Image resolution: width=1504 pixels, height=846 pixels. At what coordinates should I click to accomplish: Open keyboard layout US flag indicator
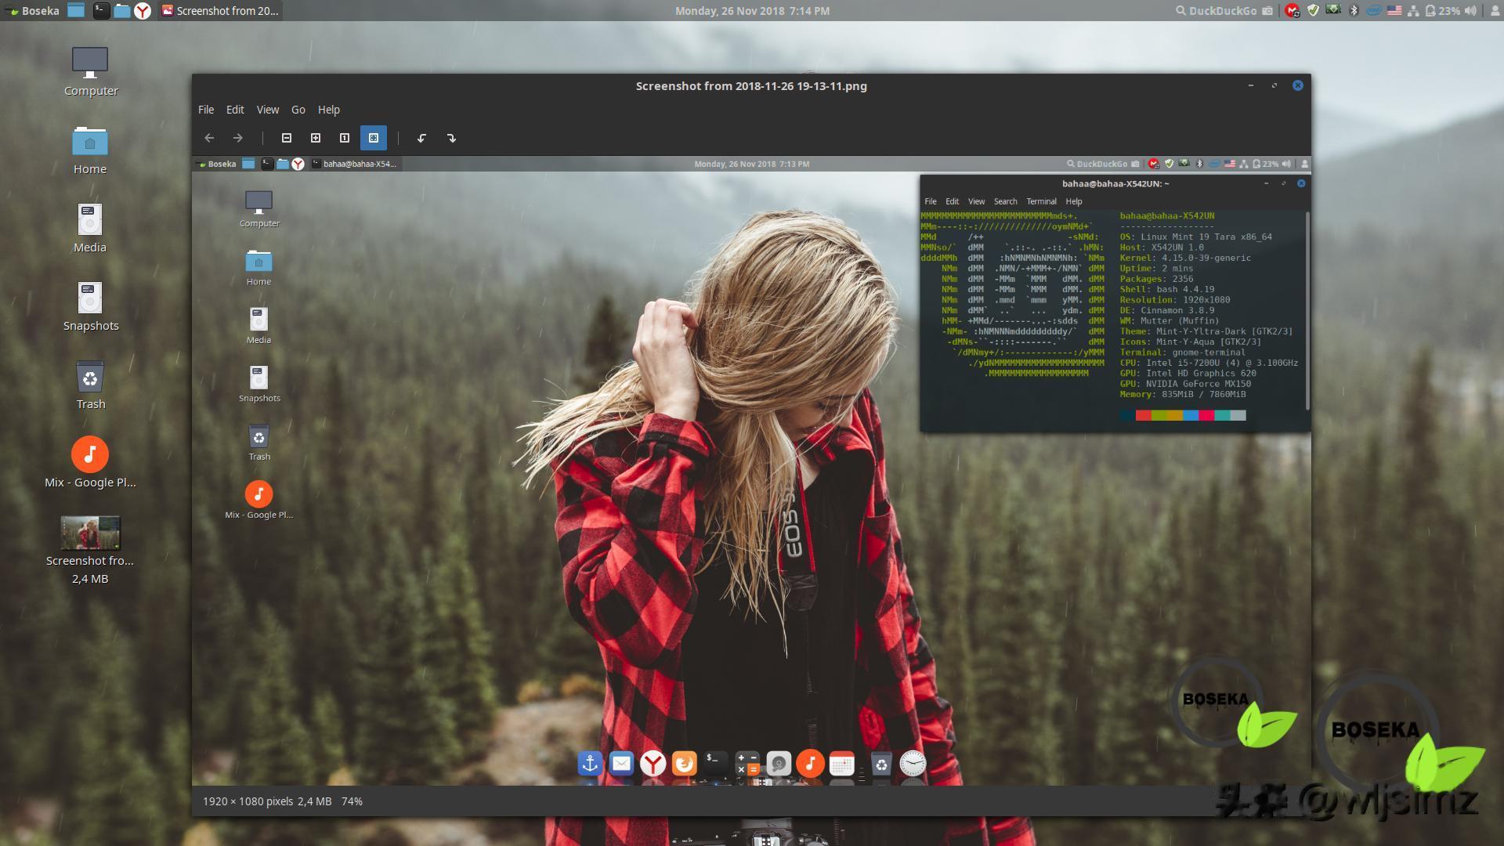(x=1394, y=11)
